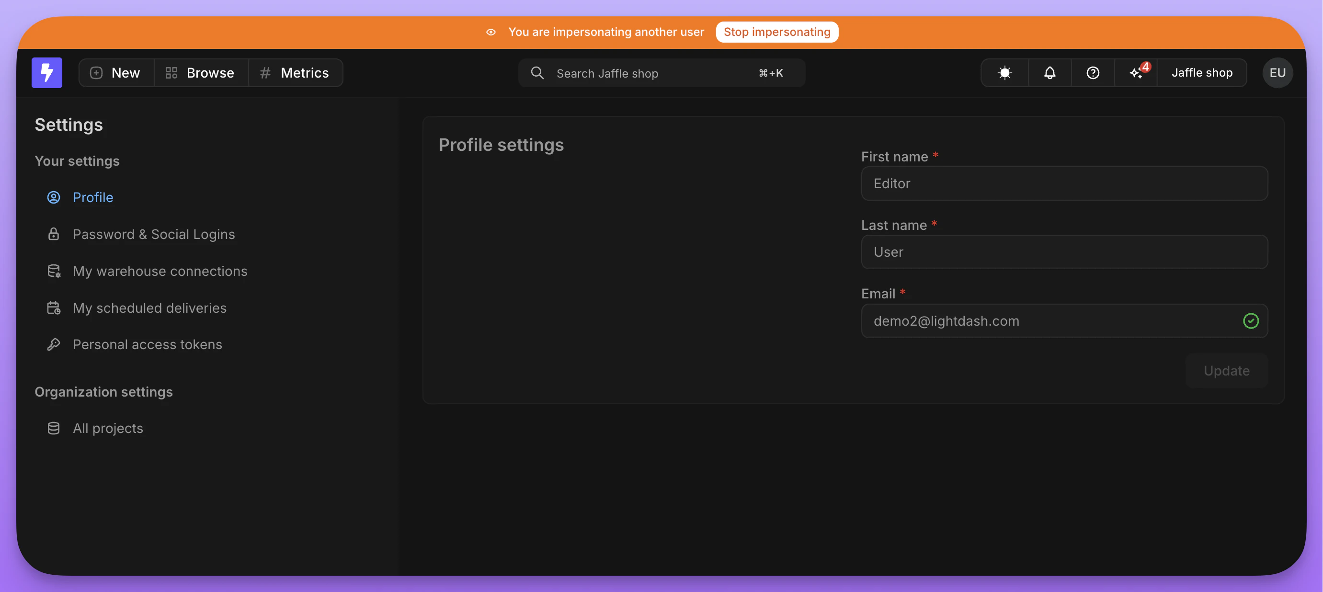The image size is (1323, 592).
Task: Click the Stop impersonating button
Action: (x=777, y=32)
